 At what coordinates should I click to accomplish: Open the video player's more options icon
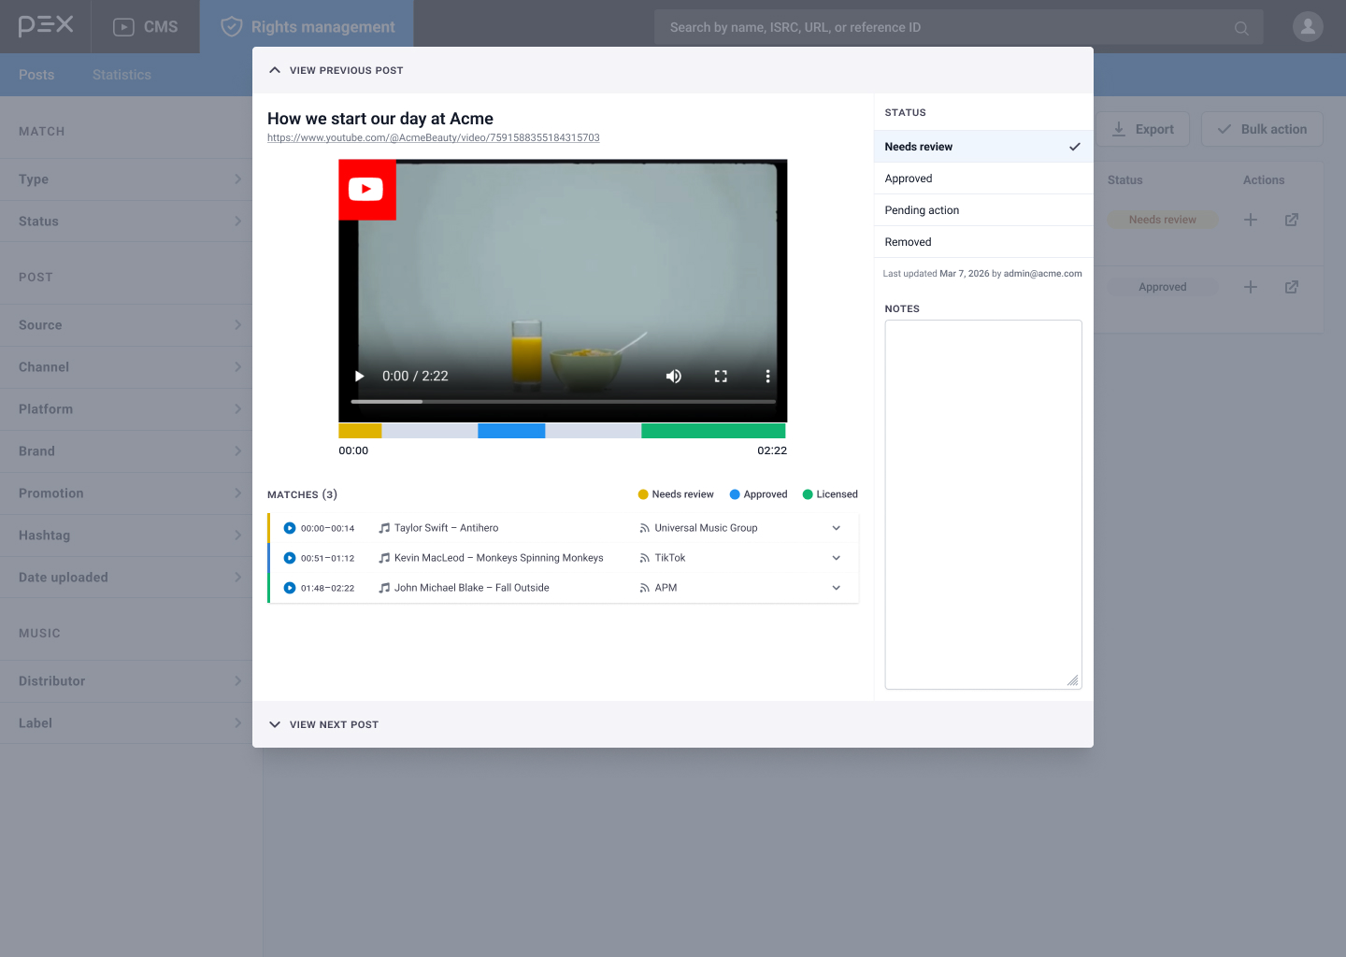(767, 376)
